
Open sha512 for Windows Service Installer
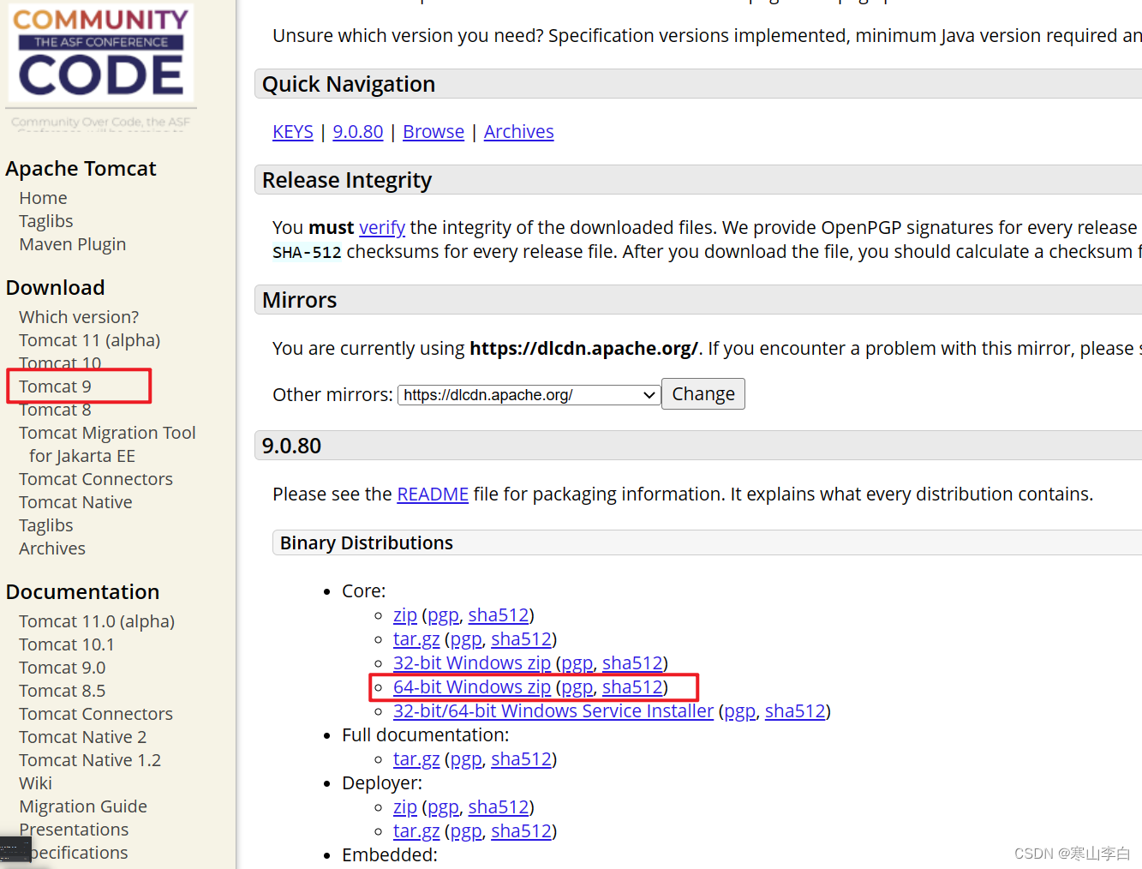tap(795, 711)
